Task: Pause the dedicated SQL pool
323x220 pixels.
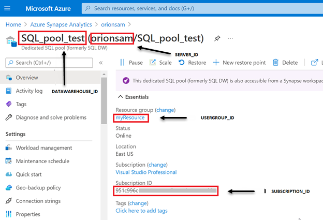Action: pyautogui.click(x=131, y=63)
